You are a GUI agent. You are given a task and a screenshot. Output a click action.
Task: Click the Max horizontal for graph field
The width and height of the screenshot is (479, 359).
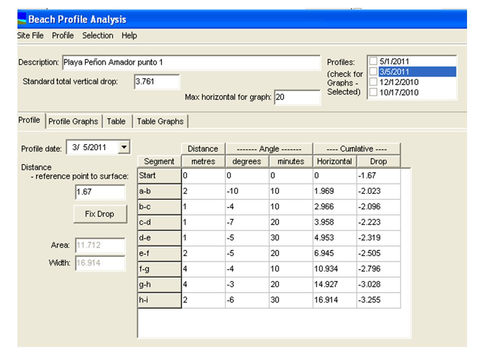pos(297,97)
